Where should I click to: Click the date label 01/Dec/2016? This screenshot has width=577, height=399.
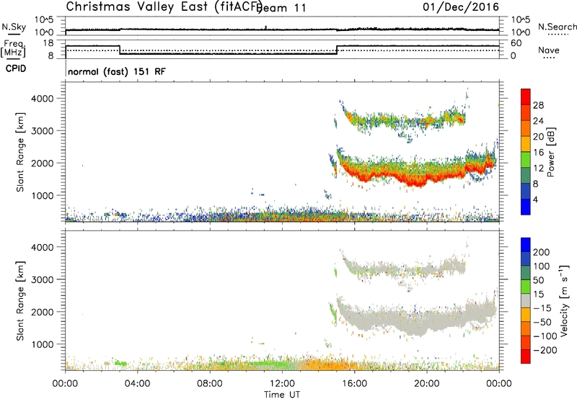click(461, 6)
